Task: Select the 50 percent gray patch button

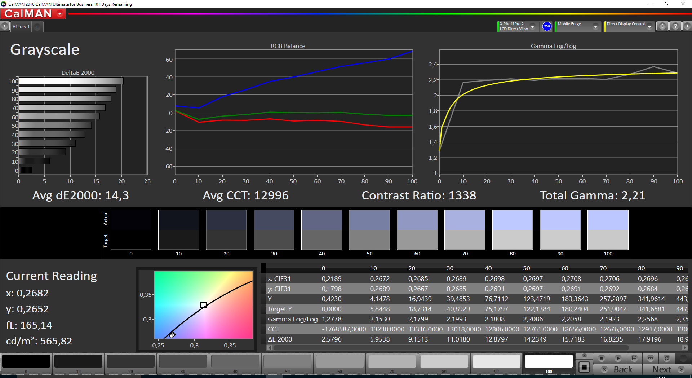Action: click(287, 364)
